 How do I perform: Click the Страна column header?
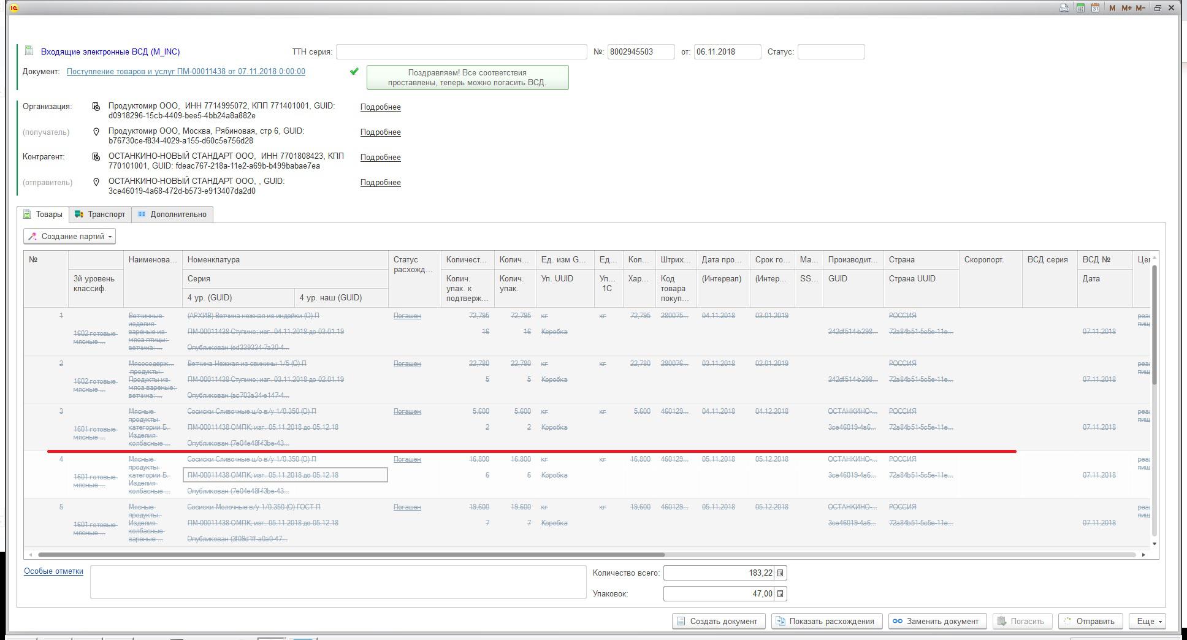click(x=921, y=259)
